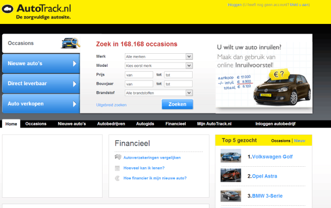
Task: Click the calculator icon beside Hoeveel kan ik lenen
Action: coord(117,168)
